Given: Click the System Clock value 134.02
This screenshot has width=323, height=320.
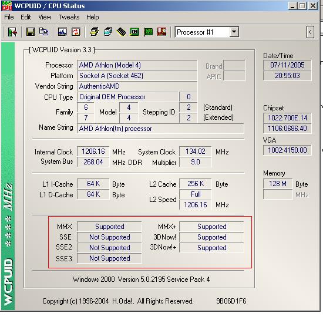Looking at the screenshot, I should [x=196, y=151].
